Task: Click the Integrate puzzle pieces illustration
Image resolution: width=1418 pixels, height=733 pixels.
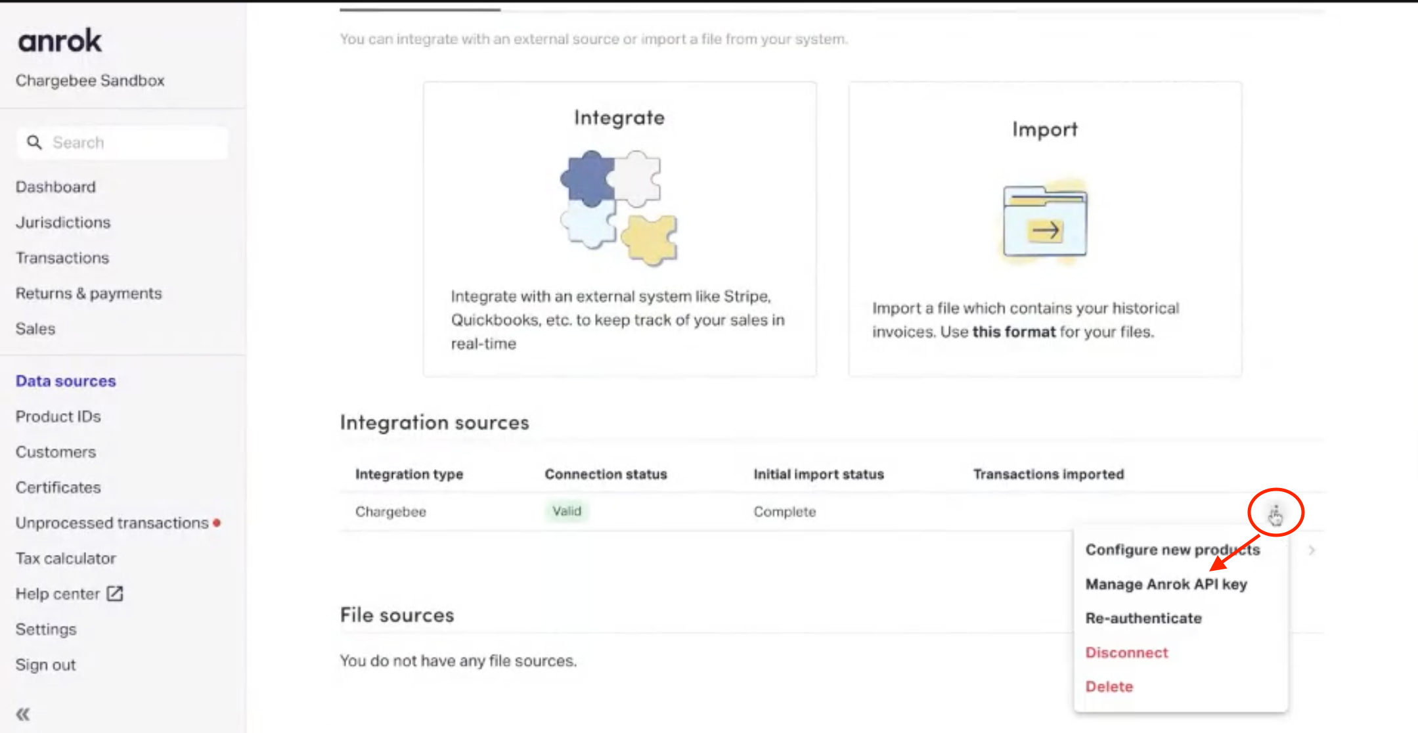Action: [x=619, y=208]
